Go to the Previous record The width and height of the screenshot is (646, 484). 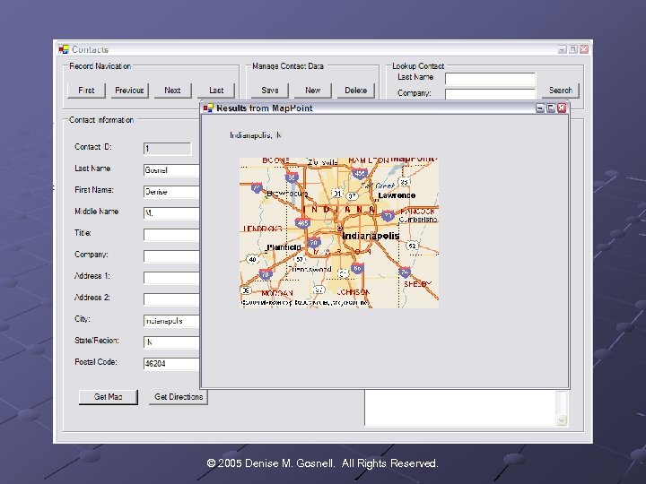[129, 91]
